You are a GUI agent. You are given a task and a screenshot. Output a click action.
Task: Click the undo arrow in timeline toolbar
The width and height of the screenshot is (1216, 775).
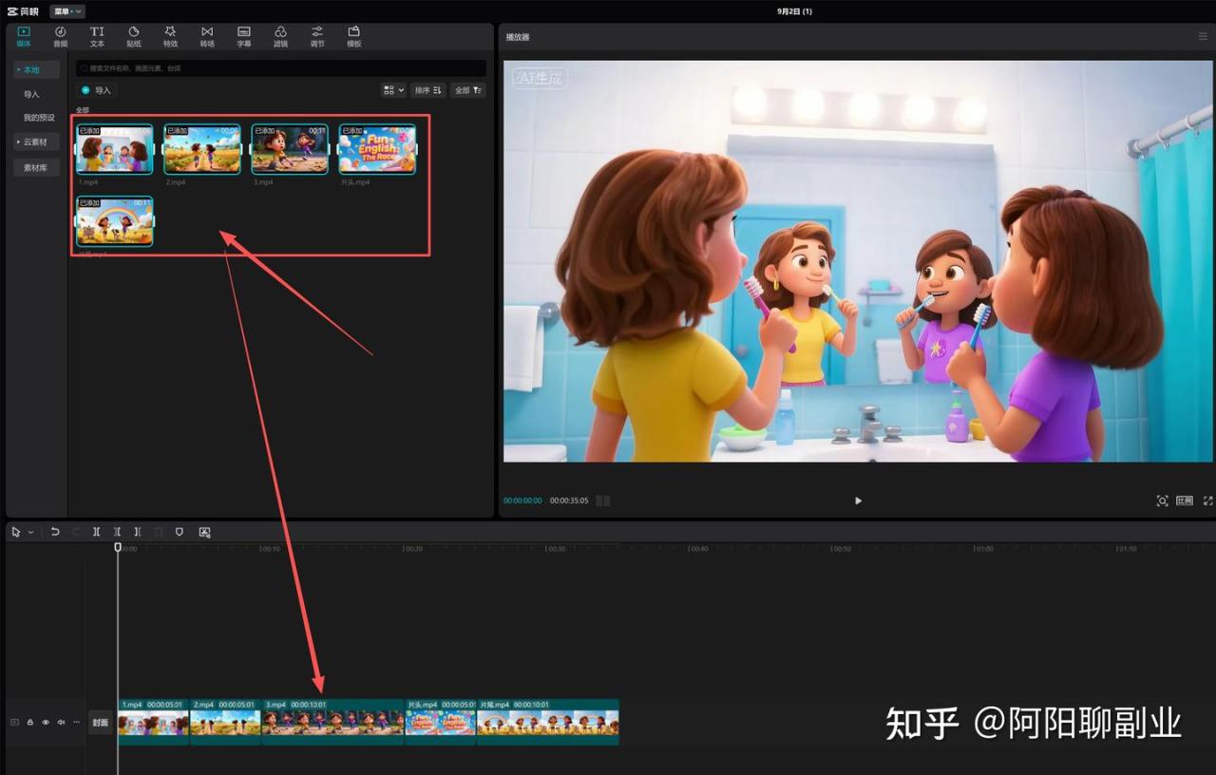tap(55, 533)
